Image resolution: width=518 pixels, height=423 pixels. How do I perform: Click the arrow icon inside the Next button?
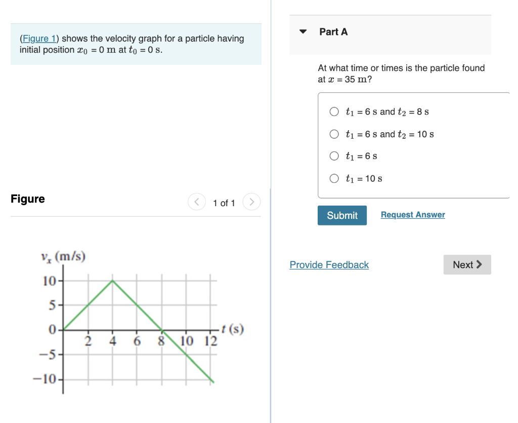tap(480, 264)
